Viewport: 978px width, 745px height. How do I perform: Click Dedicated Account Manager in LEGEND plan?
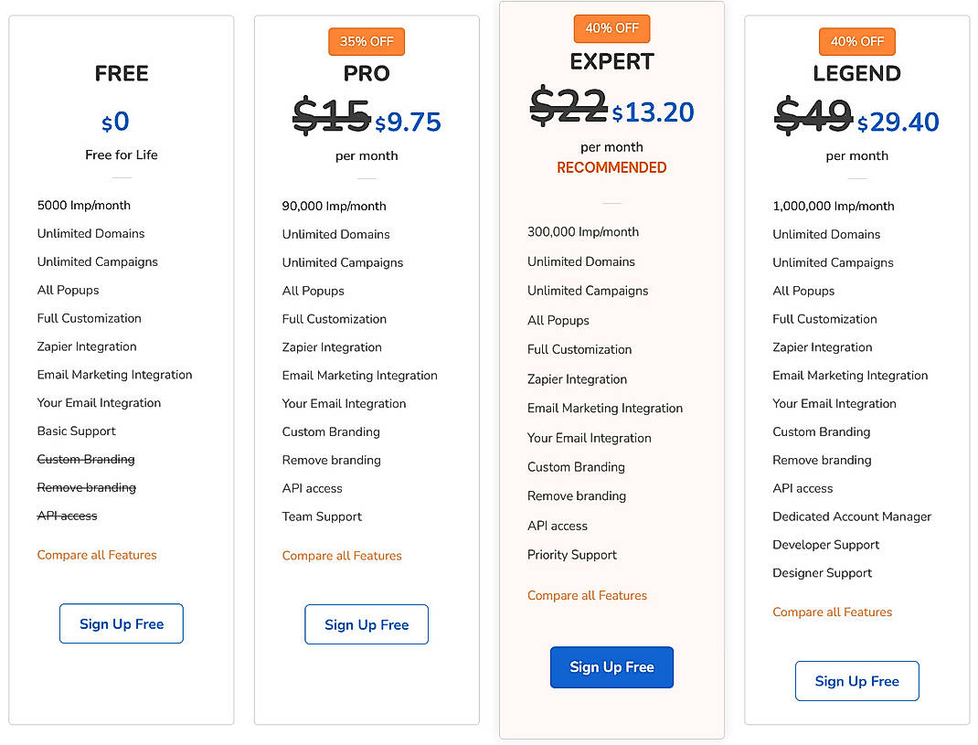[852, 516]
